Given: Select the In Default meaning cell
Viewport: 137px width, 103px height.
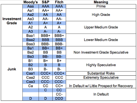Looking at the screenshot, I should click(x=101, y=94).
